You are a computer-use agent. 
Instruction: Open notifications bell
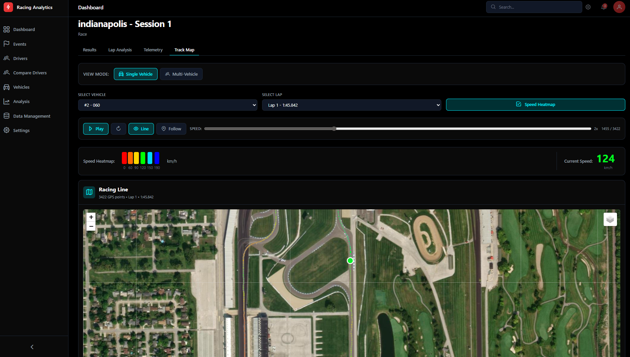click(604, 7)
